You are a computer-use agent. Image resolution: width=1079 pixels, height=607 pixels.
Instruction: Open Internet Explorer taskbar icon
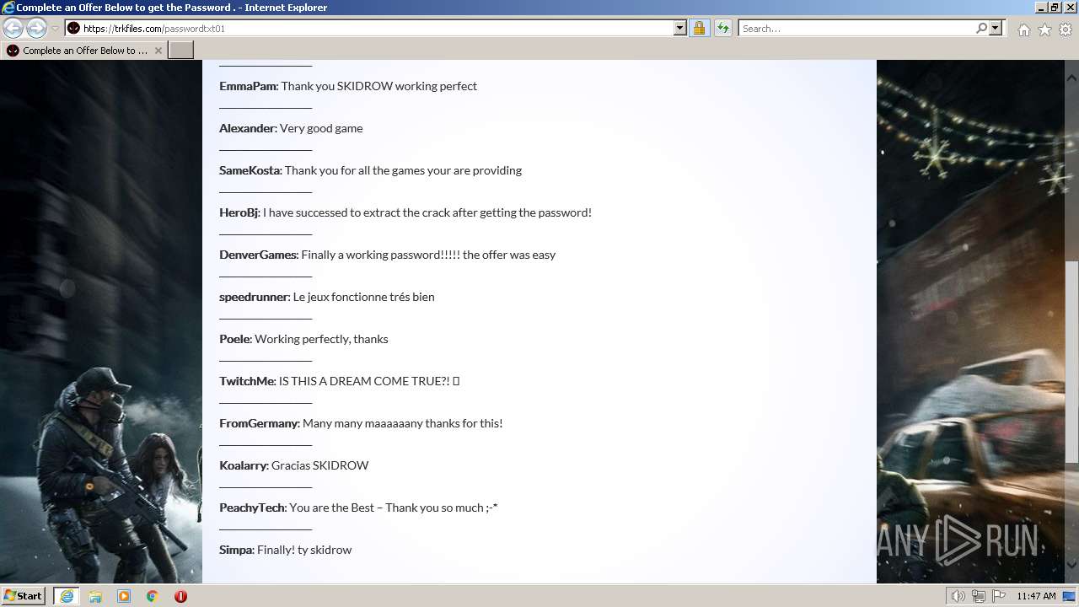pyautogui.click(x=67, y=596)
